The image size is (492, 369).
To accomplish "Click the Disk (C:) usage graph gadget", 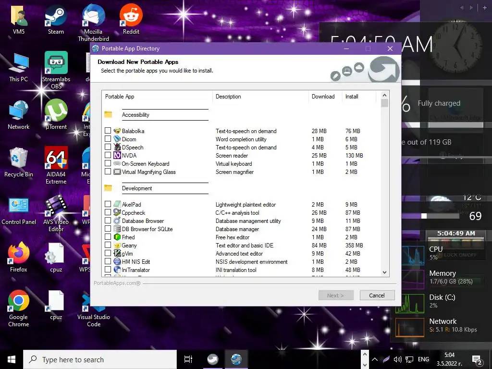I will click(410, 303).
